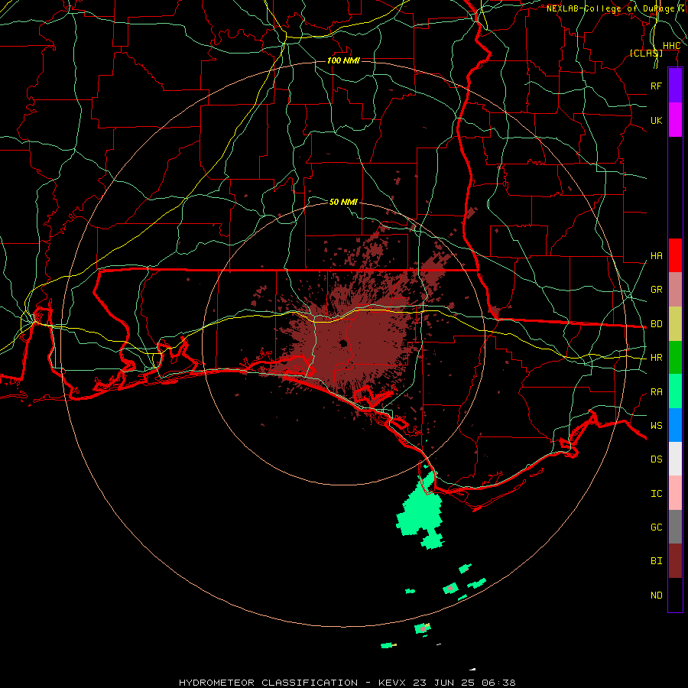This screenshot has height=688, width=688.
Task: Click the blue WS legend swatch
Action: [x=675, y=425]
